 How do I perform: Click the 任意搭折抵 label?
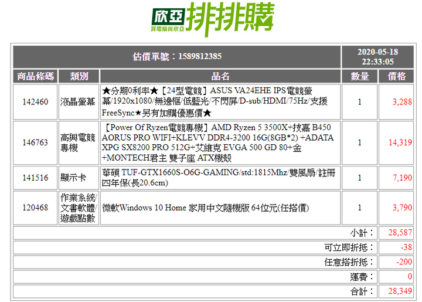pos(349,262)
